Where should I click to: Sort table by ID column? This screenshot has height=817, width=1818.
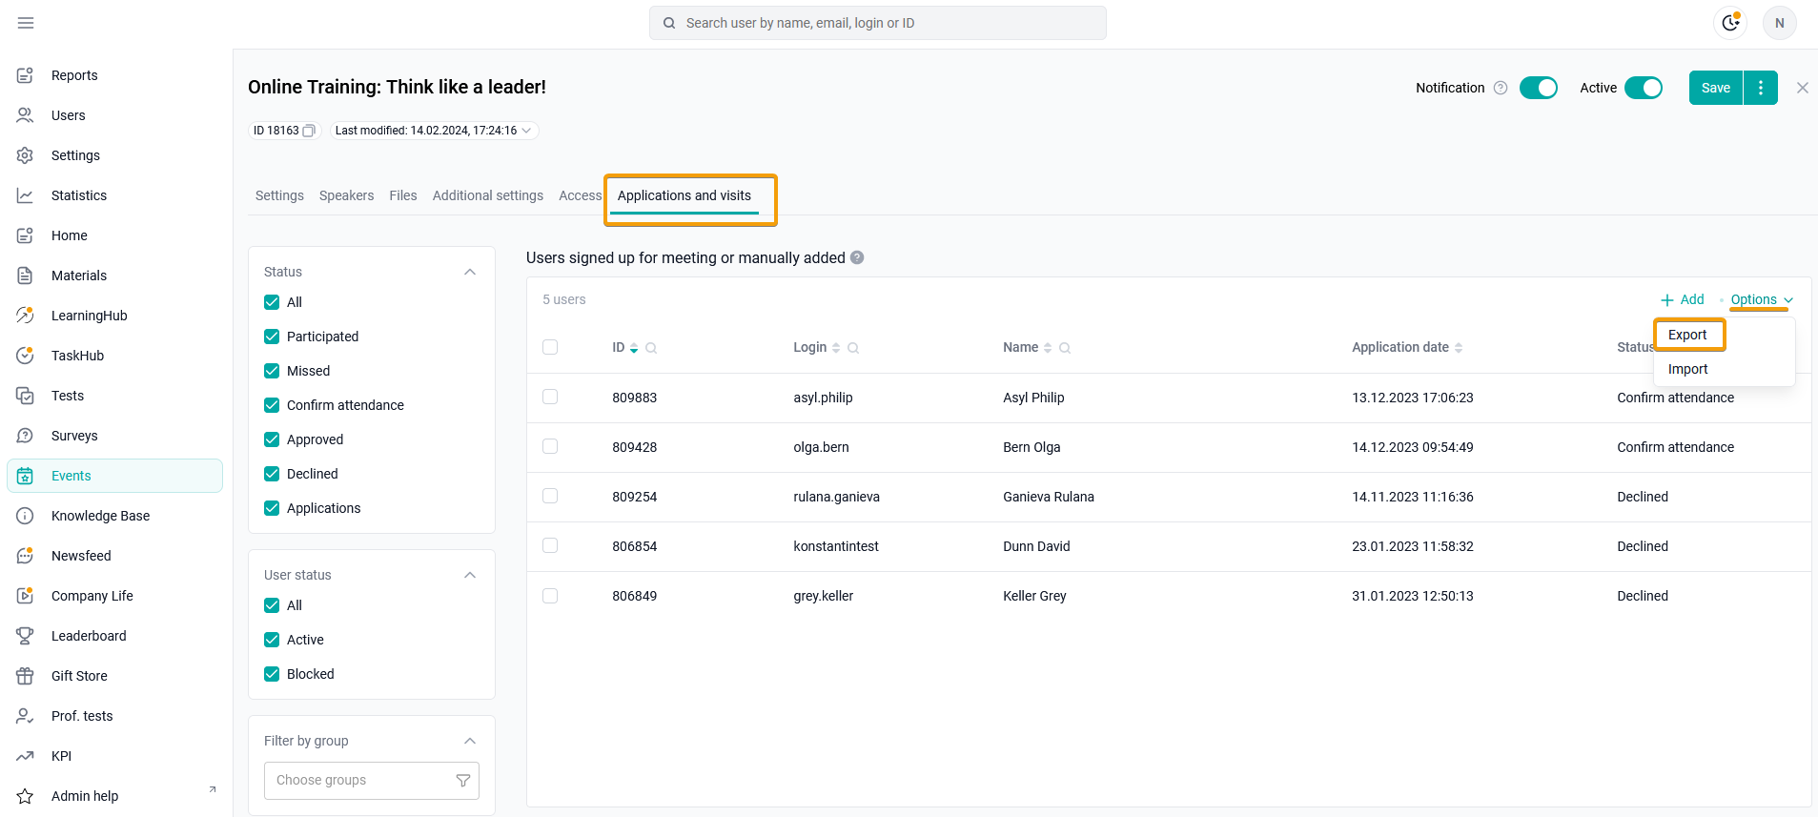634,348
